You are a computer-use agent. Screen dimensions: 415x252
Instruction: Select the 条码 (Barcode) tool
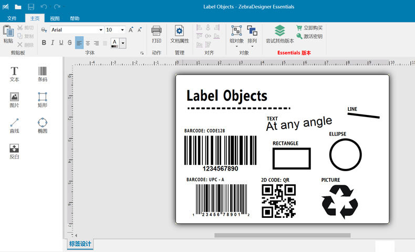(43, 74)
